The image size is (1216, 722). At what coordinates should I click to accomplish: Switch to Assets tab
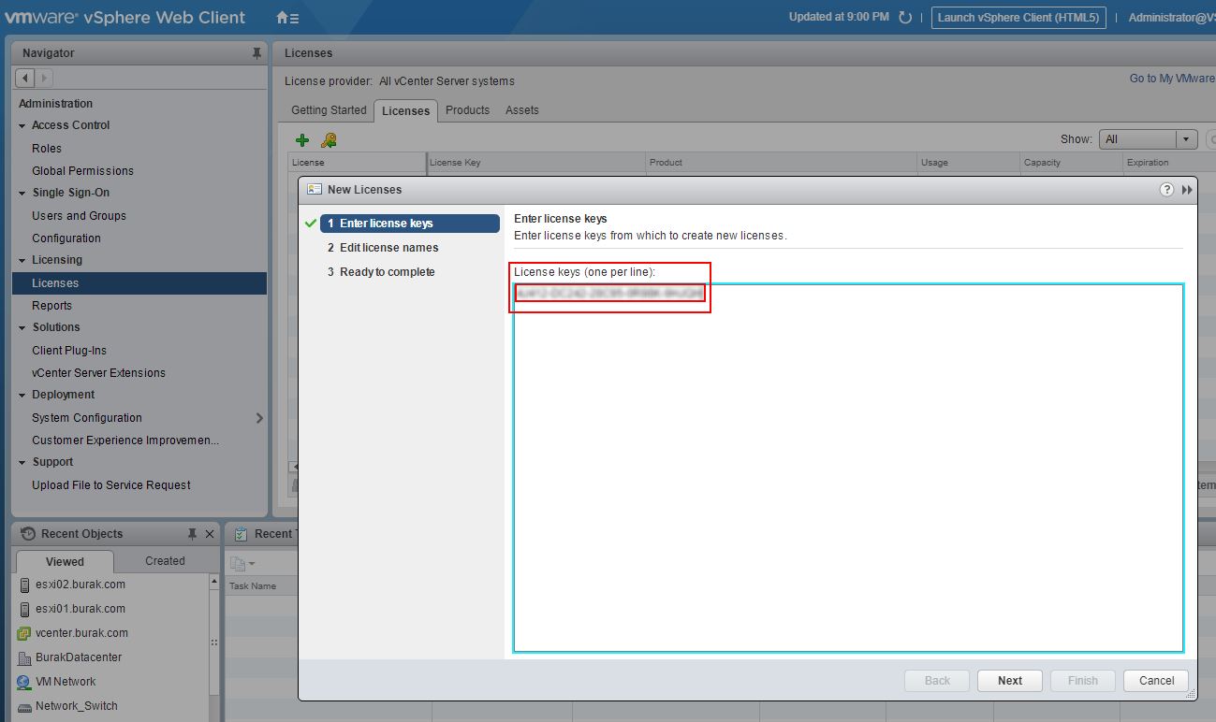coord(522,110)
